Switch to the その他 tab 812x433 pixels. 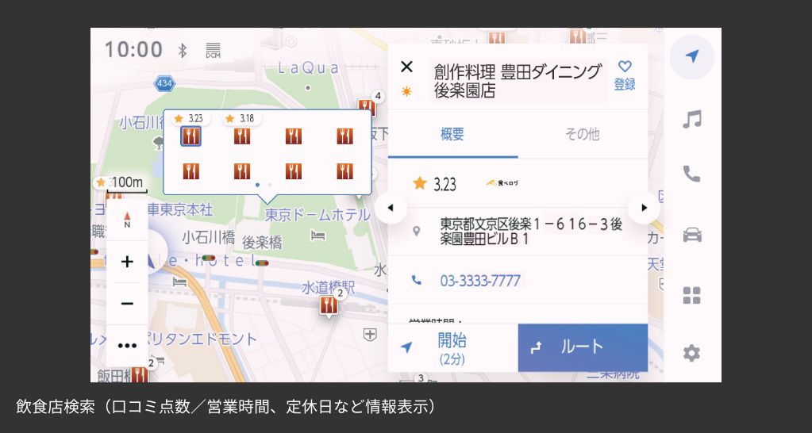pyautogui.click(x=582, y=134)
